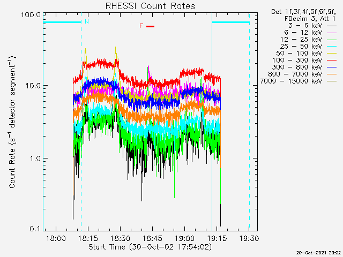
Task: Select the '7000 - 15000 keV' legend label
Action: [x=291, y=81]
